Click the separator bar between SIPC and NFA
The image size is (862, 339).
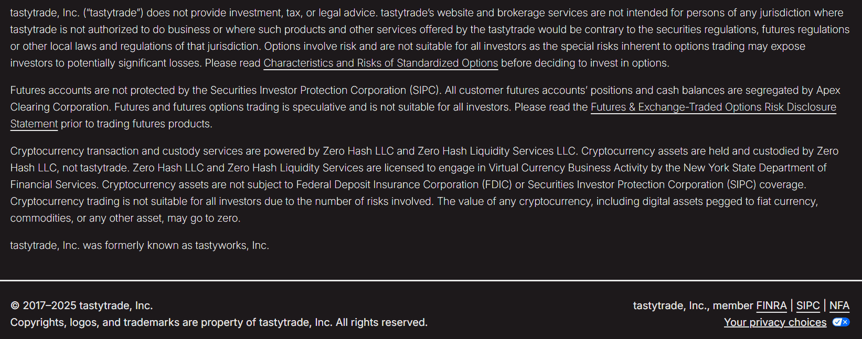(825, 305)
